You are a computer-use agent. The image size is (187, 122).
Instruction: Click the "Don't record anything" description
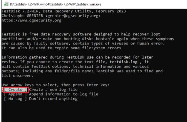53,99
